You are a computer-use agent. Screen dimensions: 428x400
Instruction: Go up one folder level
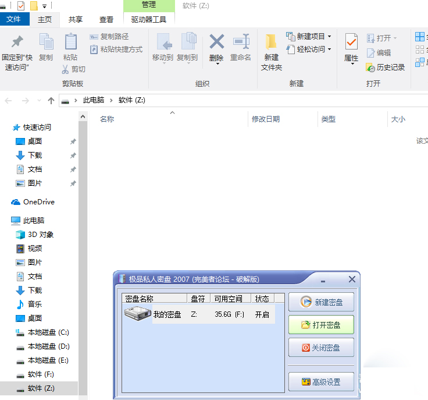pos(51,101)
